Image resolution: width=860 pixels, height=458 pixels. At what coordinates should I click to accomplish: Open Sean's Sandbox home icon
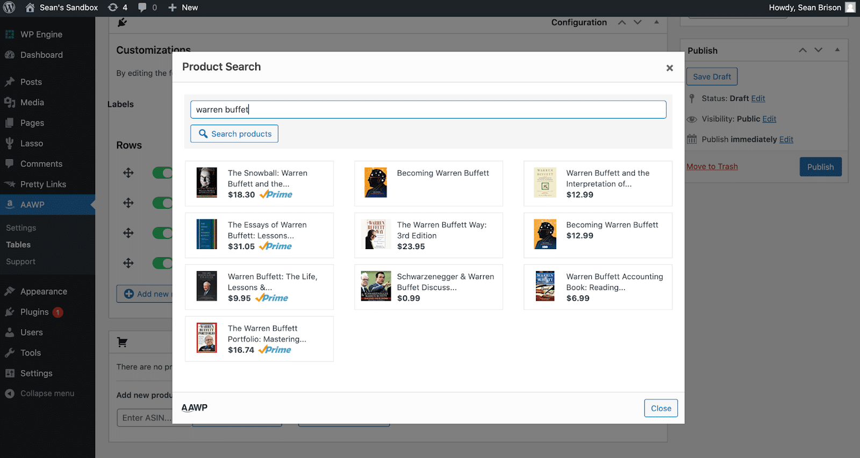click(x=30, y=8)
